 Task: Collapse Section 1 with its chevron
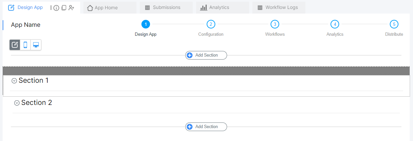[x=14, y=81]
